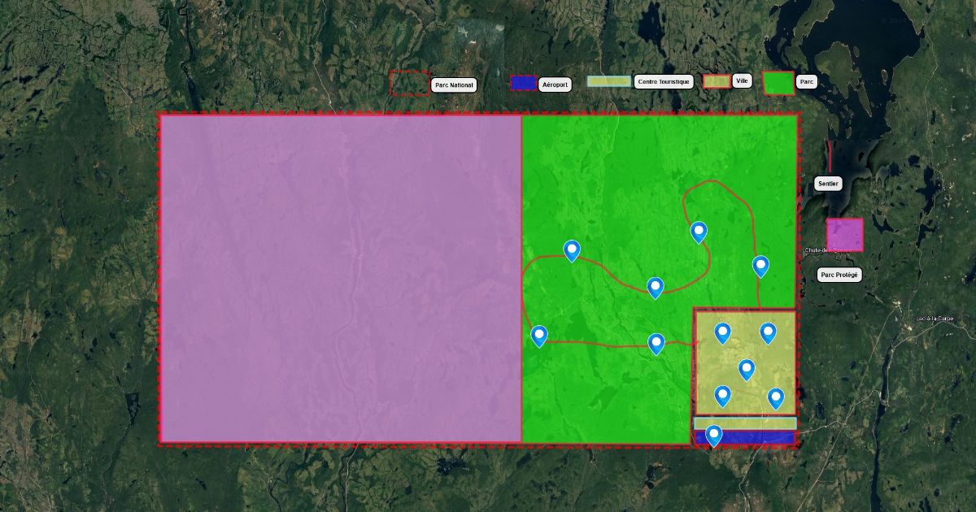Click the blue Aéroport legend swatch
Image resolution: width=976 pixels, height=512 pixels.
coord(523,84)
